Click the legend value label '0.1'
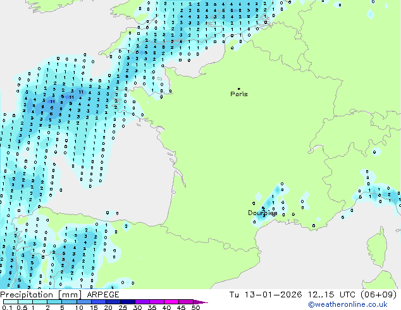This screenshot has width=401, height=310. click(x=7, y=307)
